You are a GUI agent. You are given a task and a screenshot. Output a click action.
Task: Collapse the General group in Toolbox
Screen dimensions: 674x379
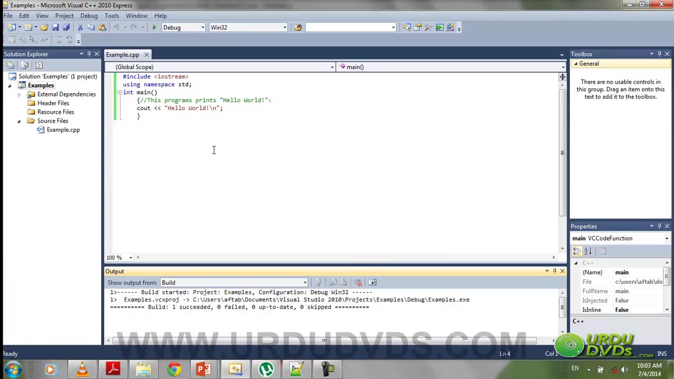(576, 64)
